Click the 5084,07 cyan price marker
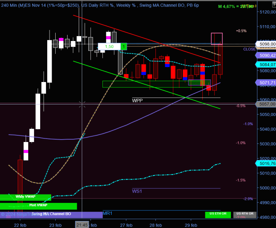The height and width of the screenshot is (228, 276). pyautogui.click(x=266, y=64)
